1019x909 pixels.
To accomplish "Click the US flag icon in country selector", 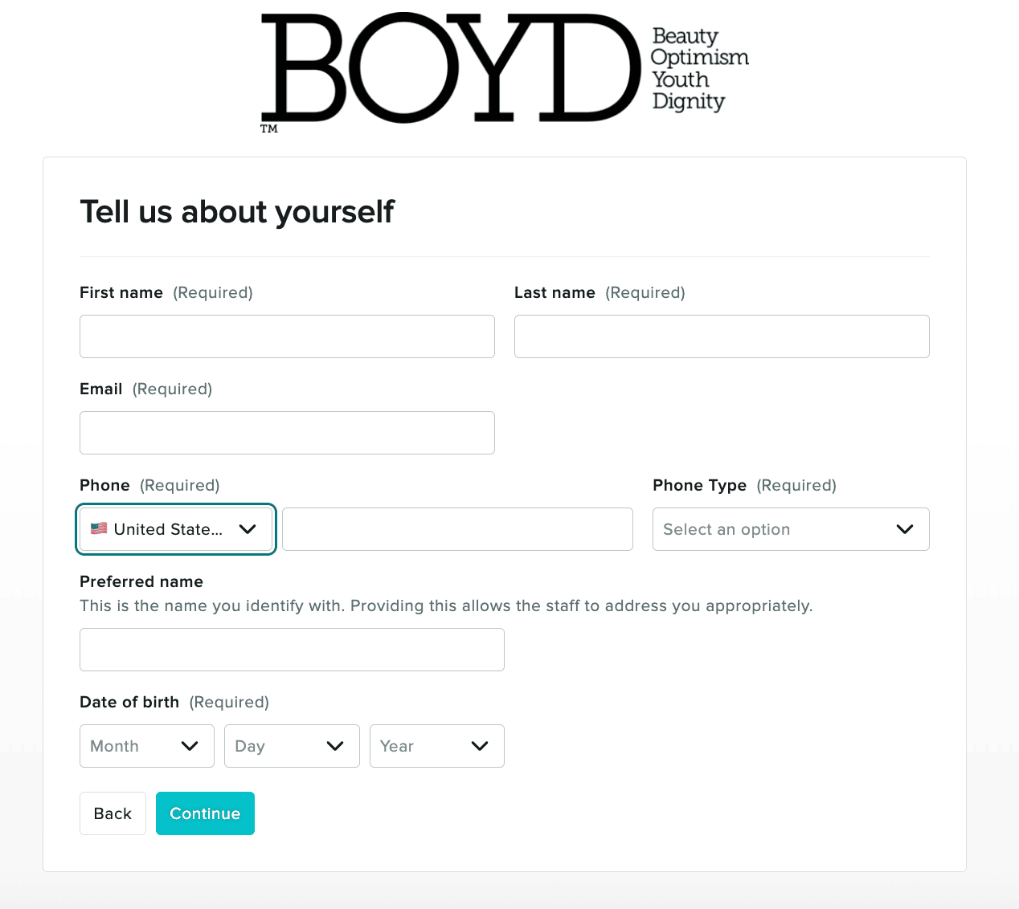I will [x=99, y=528].
